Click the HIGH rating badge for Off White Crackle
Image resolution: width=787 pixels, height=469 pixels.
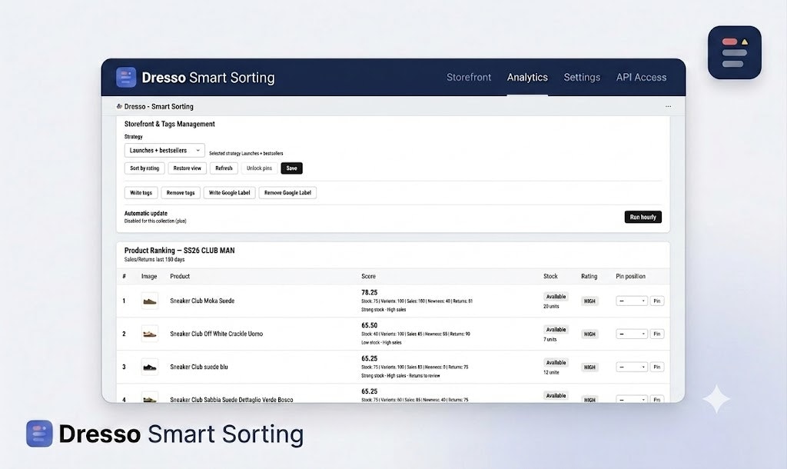pyautogui.click(x=589, y=334)
